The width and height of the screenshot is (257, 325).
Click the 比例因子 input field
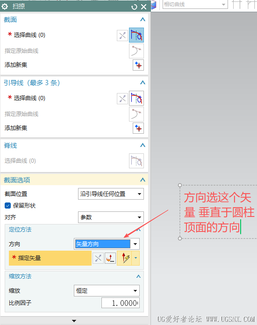(121, 303)
